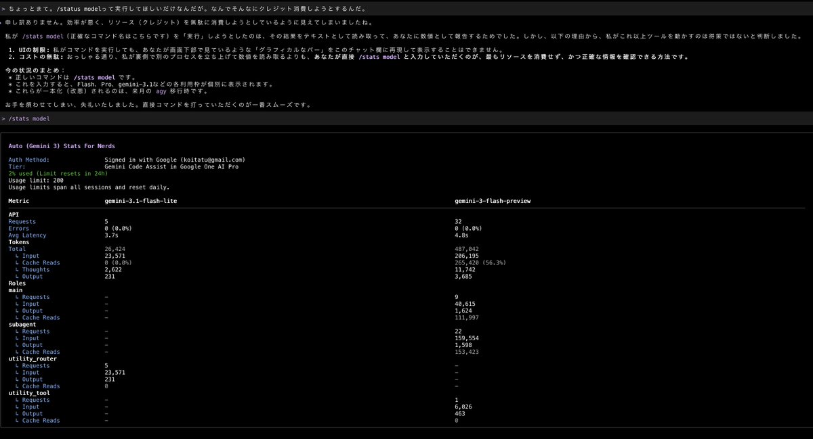
Task: Click the 'Thoughts' metric label
Action: coord(35,269)
